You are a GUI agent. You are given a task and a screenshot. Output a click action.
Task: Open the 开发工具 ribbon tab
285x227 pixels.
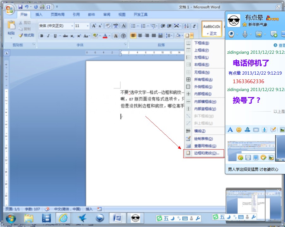tap(141, 15)
